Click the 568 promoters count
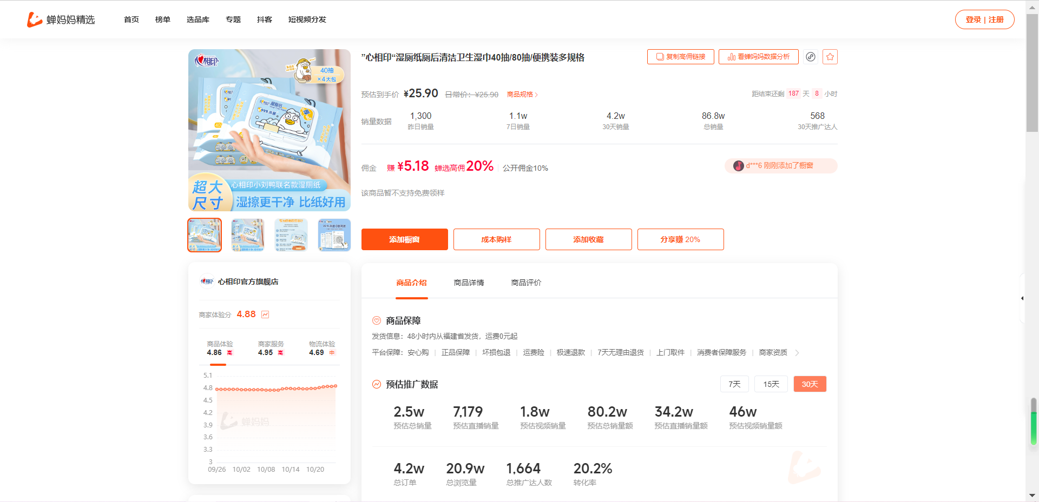Image resolution: width=1039 pixels, height=502 pixels. click(x=817, y=116)
